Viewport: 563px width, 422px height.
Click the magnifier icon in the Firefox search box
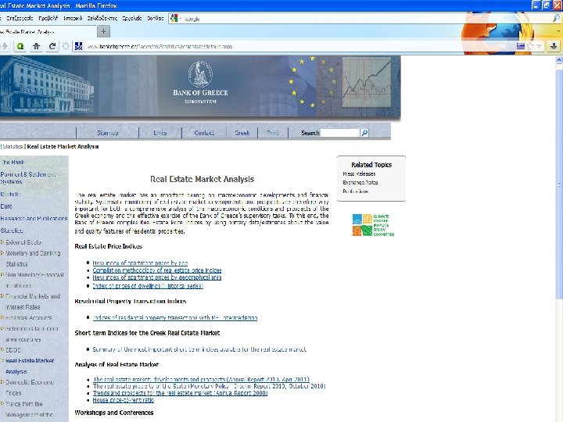tap(556, 18)
